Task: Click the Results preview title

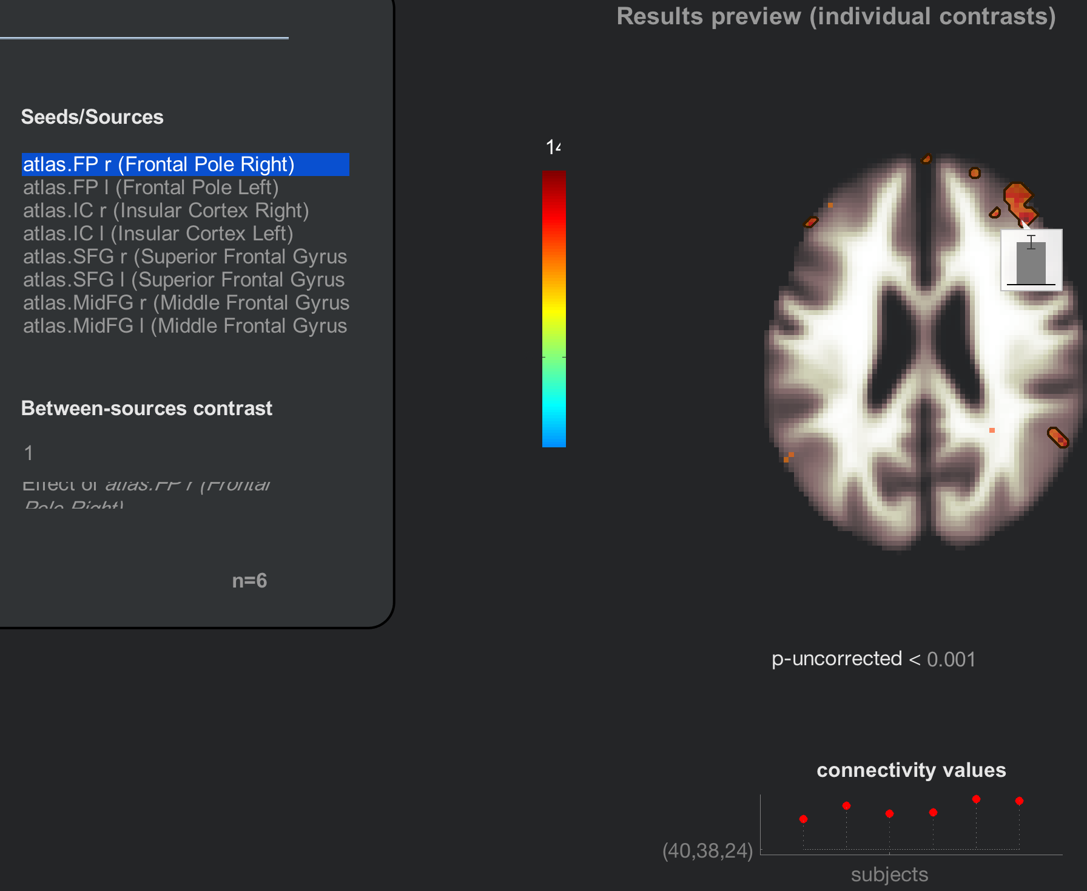Action: (836, 16)
